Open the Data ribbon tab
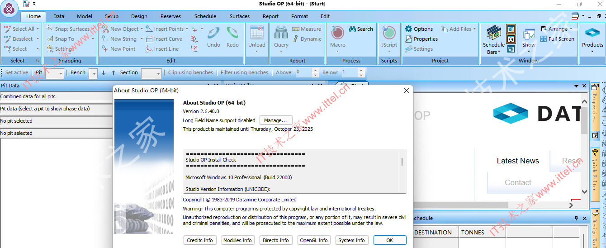606x248 pixels. click(x=59, y=16)
